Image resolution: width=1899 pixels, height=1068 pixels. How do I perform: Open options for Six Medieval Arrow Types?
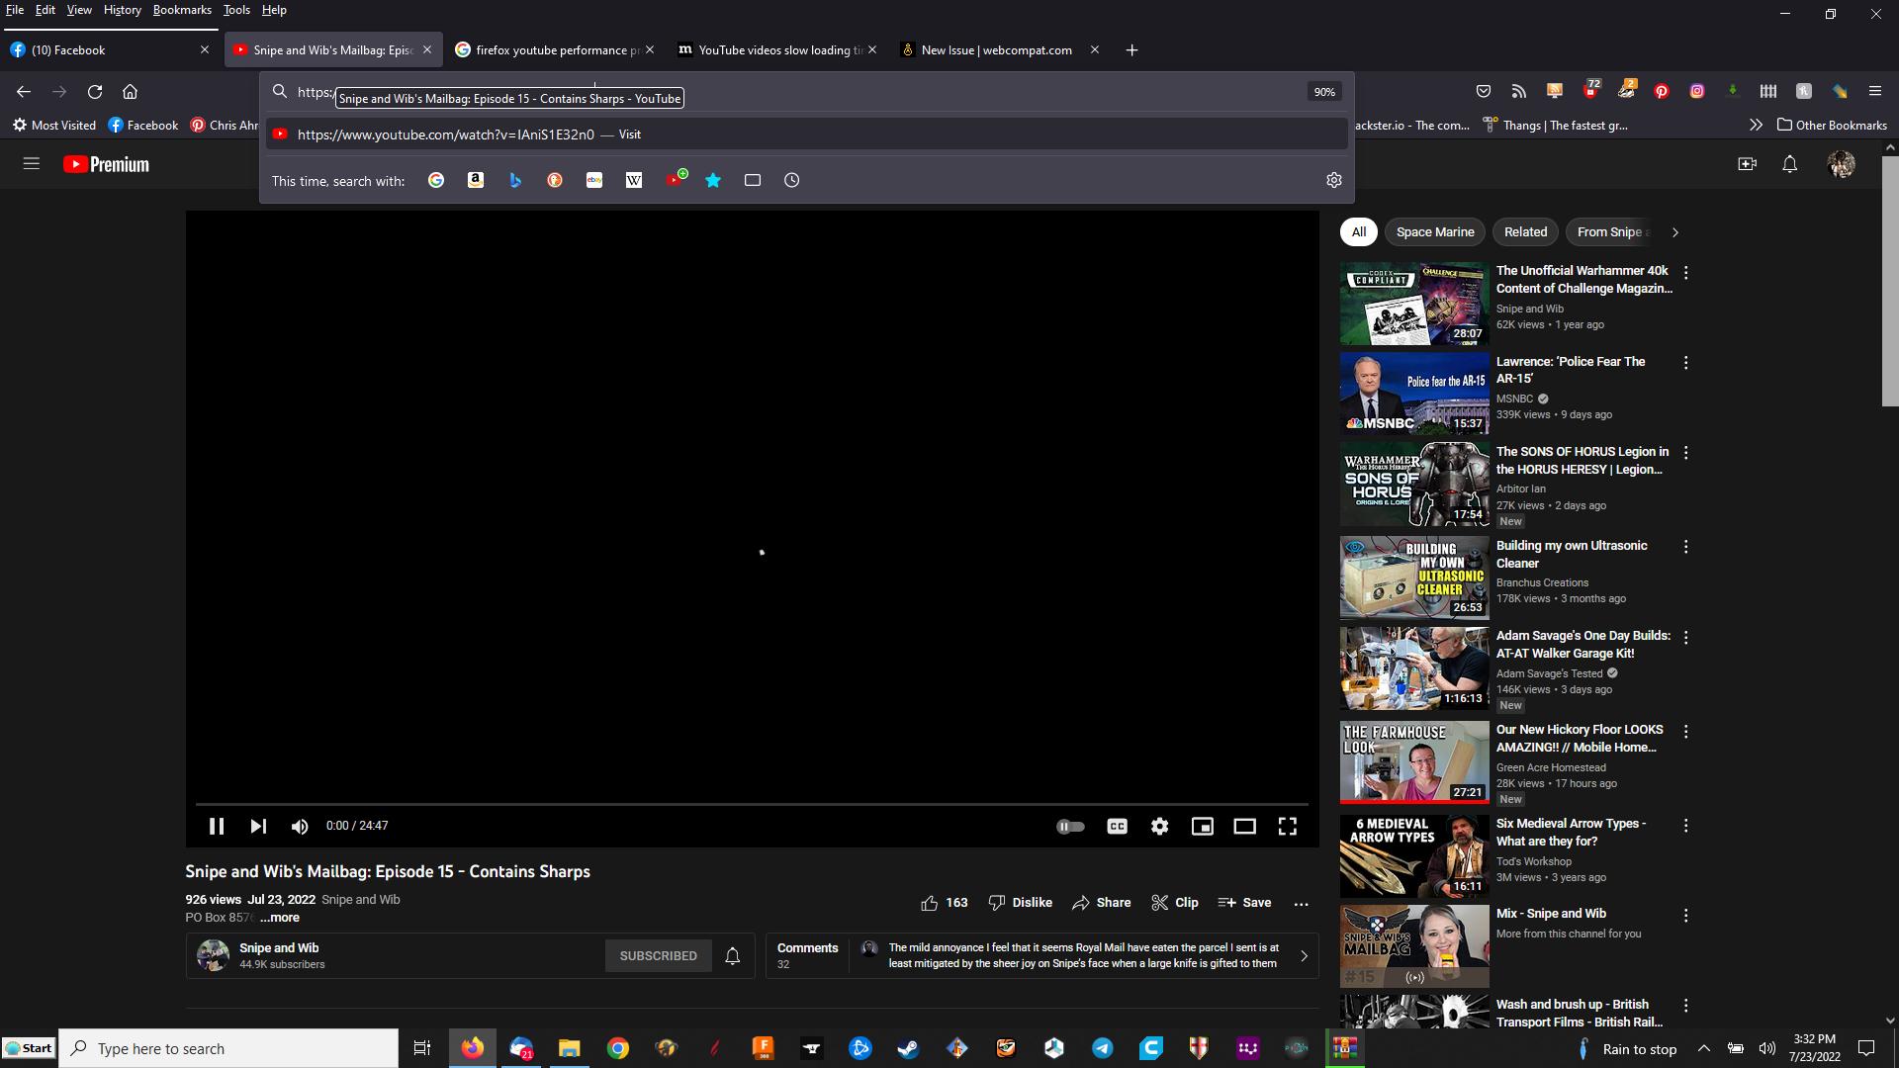[x=1685, y=826]
